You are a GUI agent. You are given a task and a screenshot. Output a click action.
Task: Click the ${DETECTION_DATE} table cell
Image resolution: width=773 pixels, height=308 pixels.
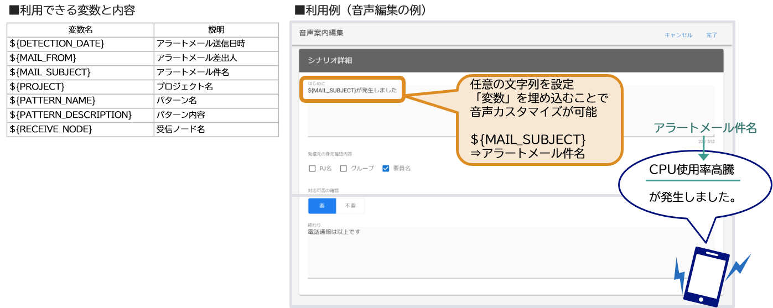coord(80,44)
